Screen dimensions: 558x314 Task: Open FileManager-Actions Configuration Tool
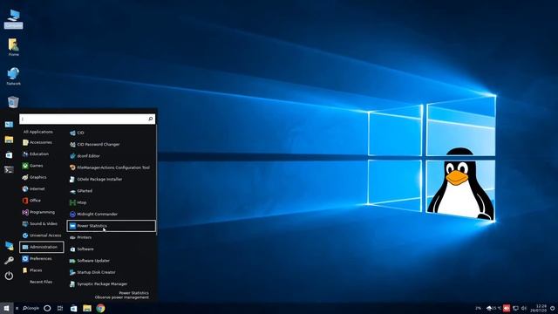[x=110, y=167]
